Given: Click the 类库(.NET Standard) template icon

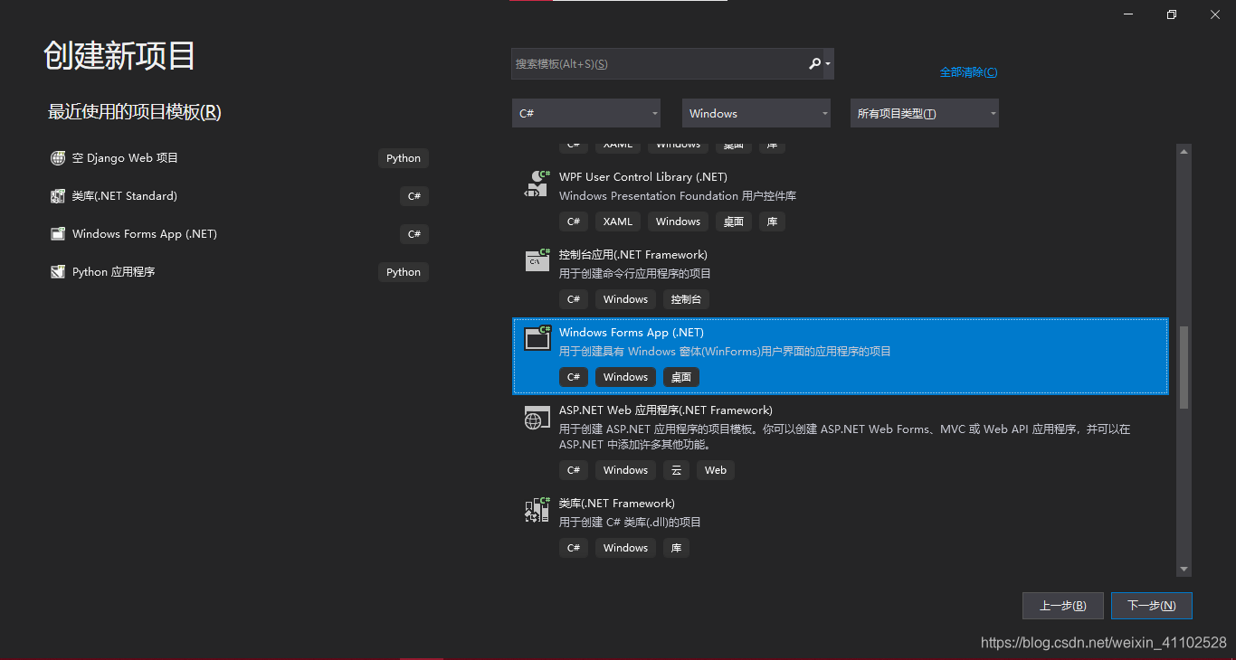Looking at the screenshot, I should [58, 195].
